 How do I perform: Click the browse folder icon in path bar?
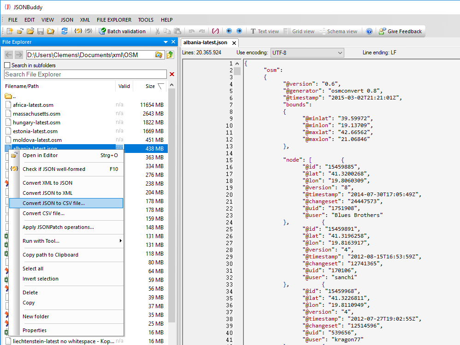point(159,55)
